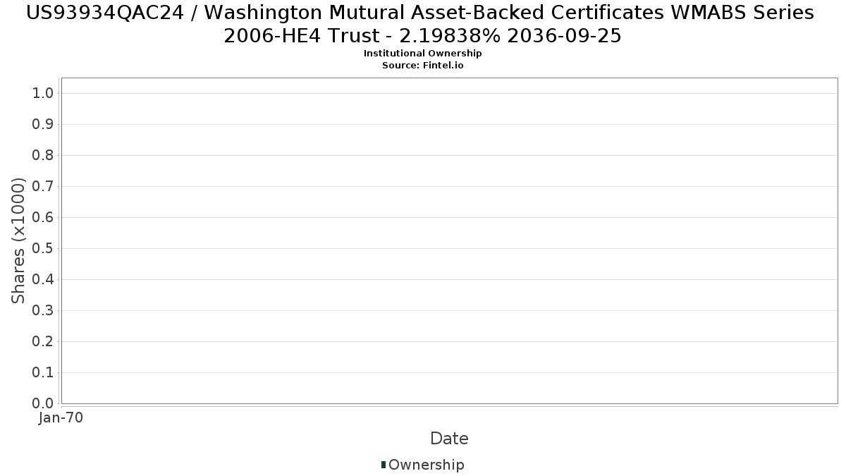Click the 0.4 y-axis tick label
This screenshot has height=476, width=846.
44,279
